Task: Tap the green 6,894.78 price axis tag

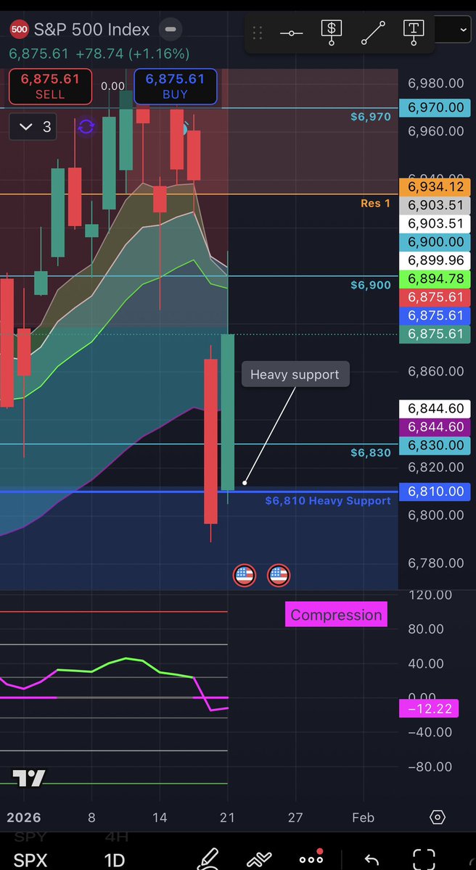Action: [x=435, y=279]
